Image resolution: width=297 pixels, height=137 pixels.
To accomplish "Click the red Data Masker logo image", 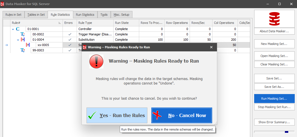I will 274,19.
